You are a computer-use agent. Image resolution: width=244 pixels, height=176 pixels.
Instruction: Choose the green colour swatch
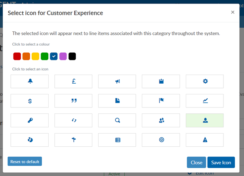pyautogui.click(x=44, y=56)
